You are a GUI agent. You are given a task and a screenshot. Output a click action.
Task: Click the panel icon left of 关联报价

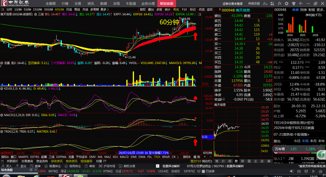[2, 161]
